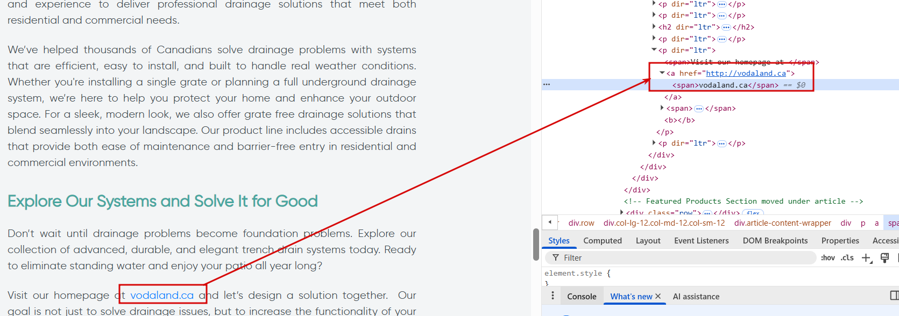Viewport: 899px width, 316px height.
Task: Select the Featured Products Section comment line
Action: [x=744, y=202]
